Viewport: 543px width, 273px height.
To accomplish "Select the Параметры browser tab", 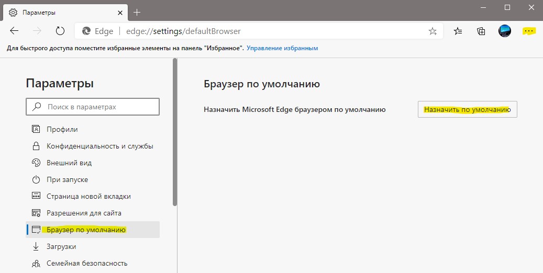I will (x=65, y=13).
